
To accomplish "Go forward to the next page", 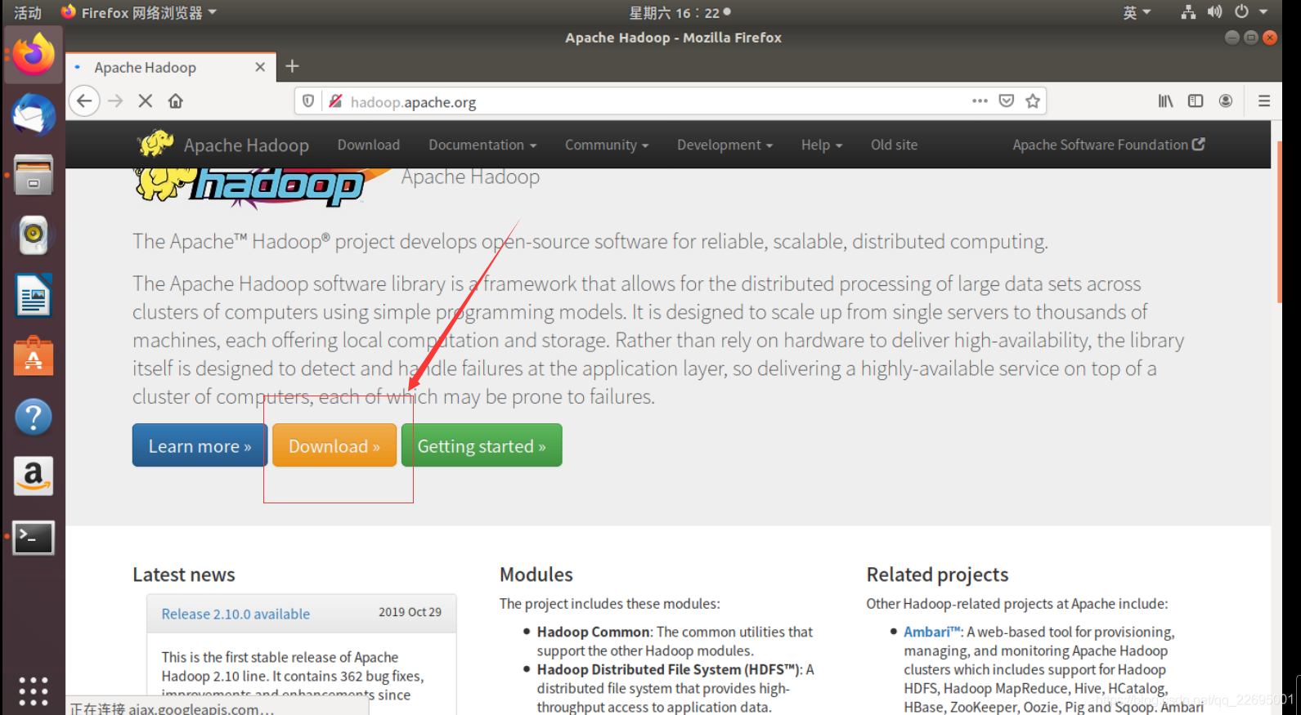I will click(115, 101).
